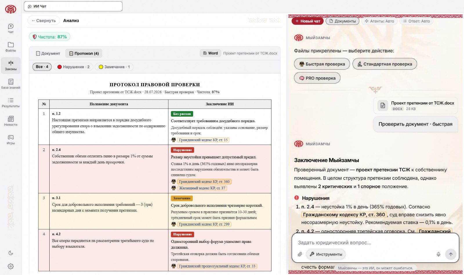The image size is (464, 275).
Task: Click the scales icon beside Жилищный кодекс, ст. 37
Action: click(173, 188)
